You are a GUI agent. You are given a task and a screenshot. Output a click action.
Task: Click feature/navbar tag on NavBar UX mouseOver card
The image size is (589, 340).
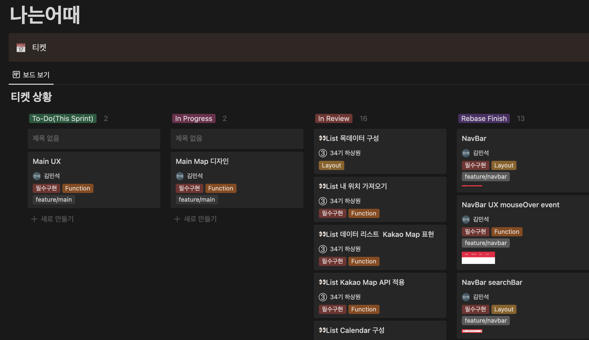tap(486, 243)
